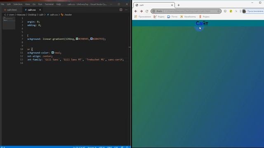Open the key extension icon

pos(236,11)
